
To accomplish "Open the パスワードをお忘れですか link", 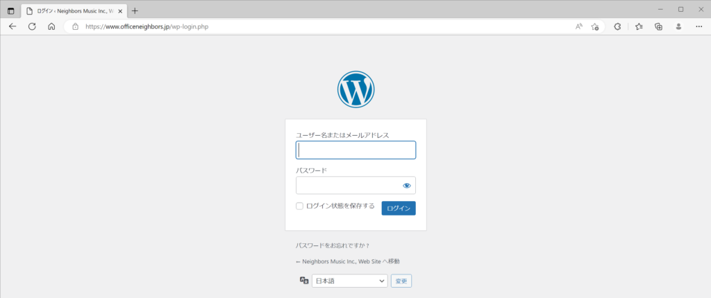I will pos(333,245).
